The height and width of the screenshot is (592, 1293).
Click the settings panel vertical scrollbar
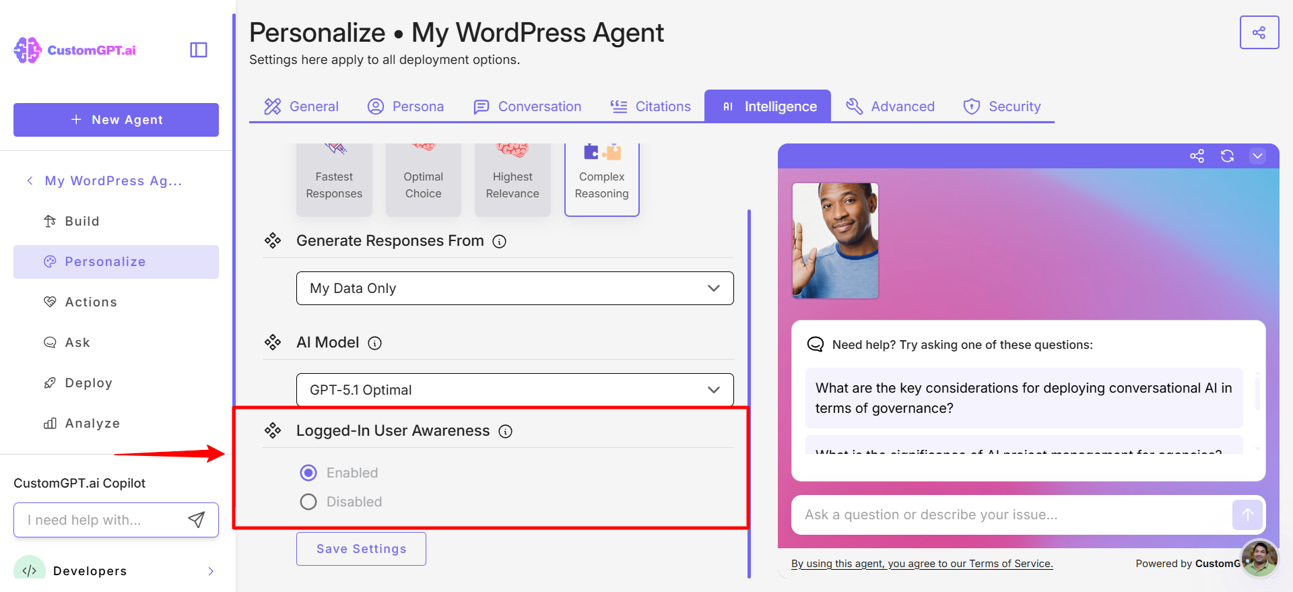[x=749, y=394]
